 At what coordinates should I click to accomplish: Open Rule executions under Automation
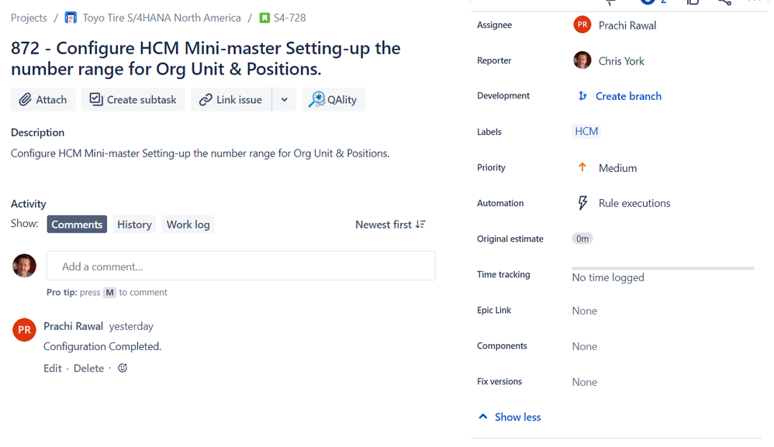pos(634,203)
